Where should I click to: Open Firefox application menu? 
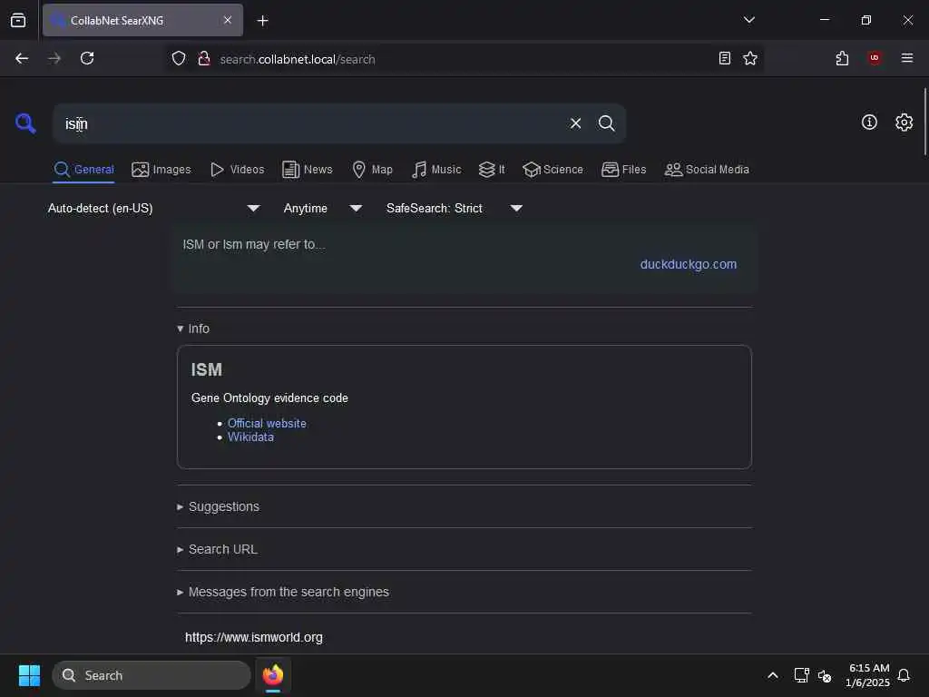(x=907, y=58)
